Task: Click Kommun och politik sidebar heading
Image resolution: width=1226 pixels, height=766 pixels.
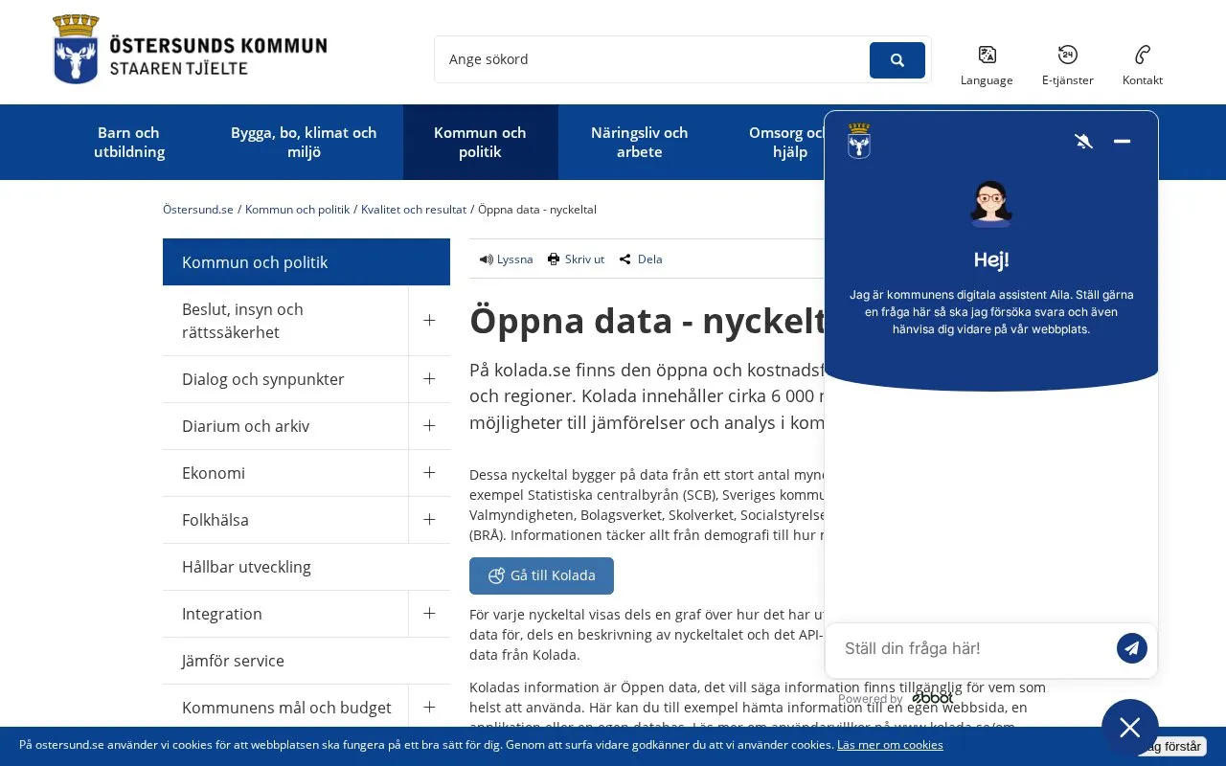Action: (306, 262)
